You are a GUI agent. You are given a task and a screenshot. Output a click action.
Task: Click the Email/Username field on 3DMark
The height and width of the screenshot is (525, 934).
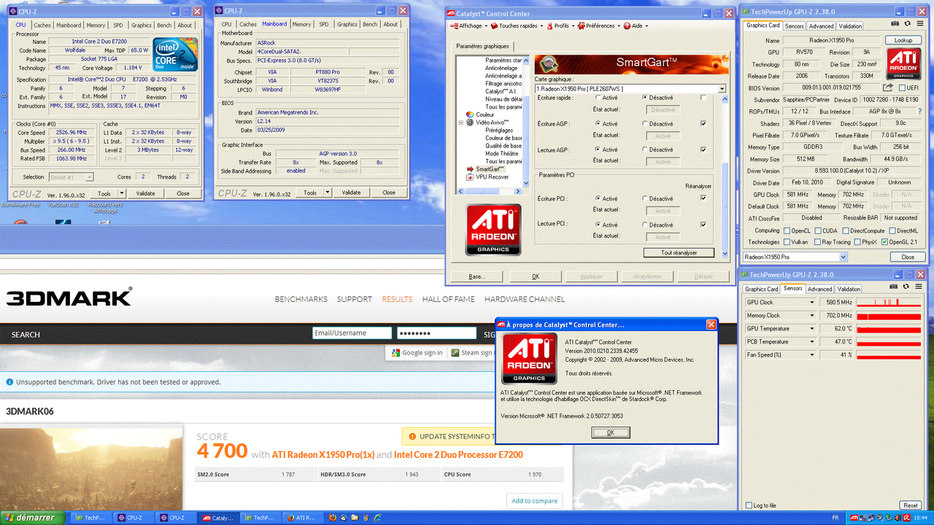(352, 333)
